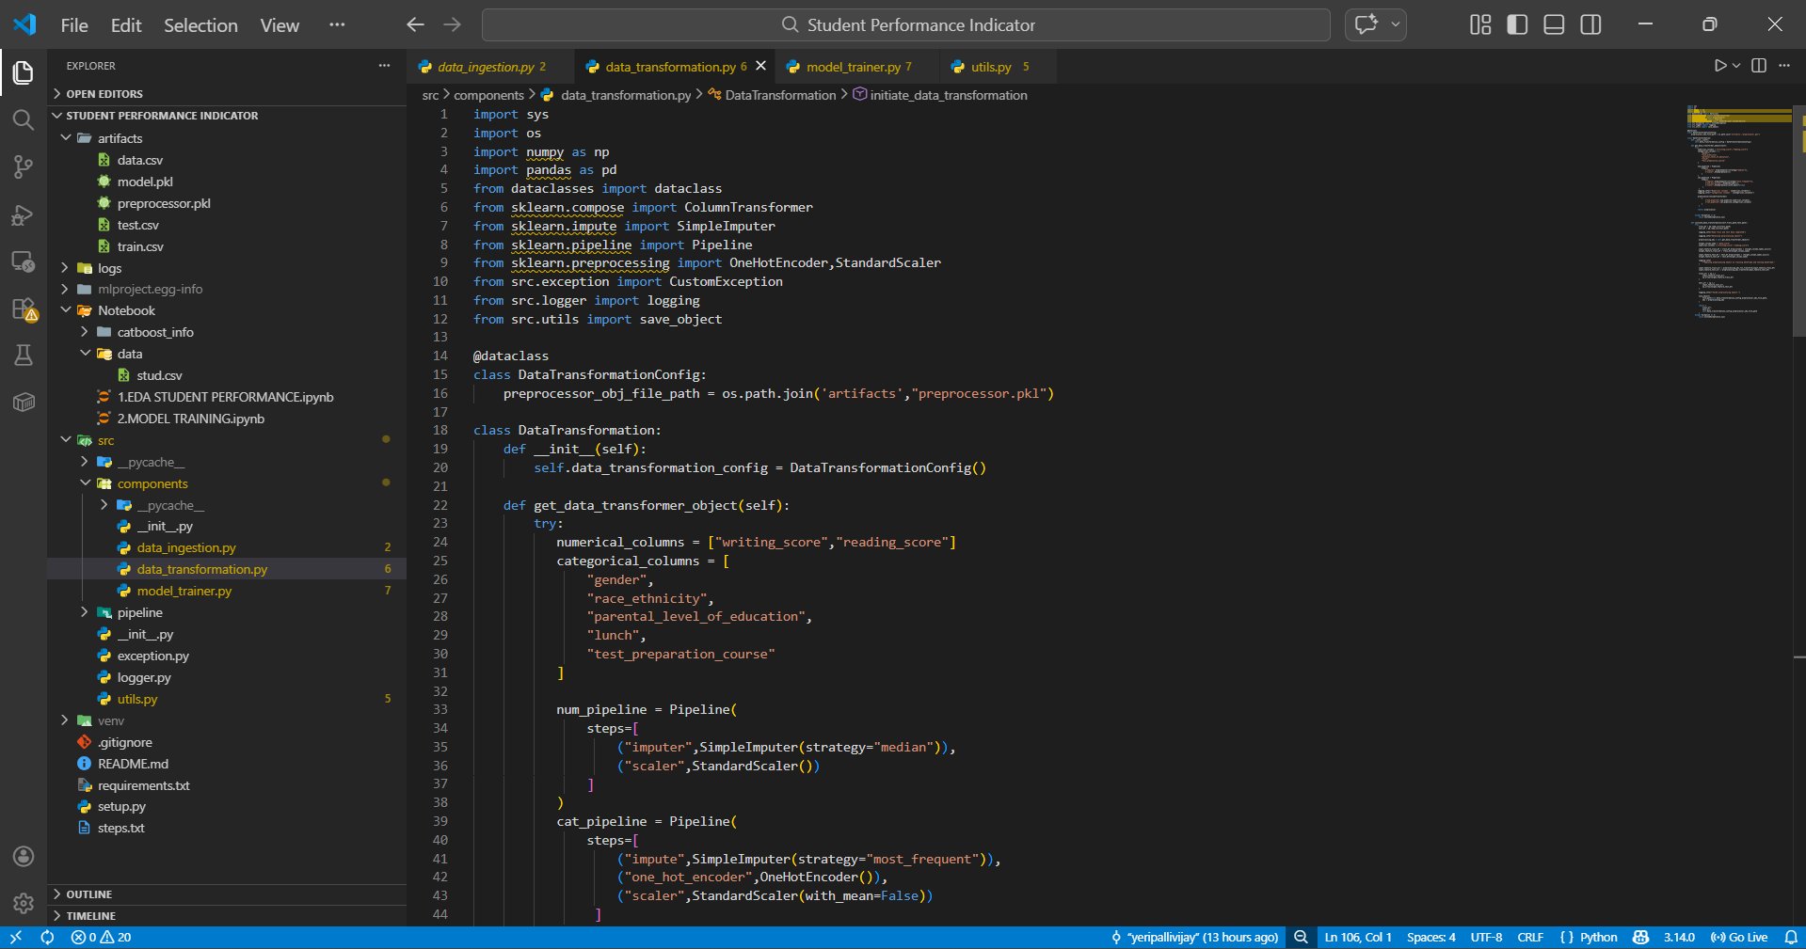Click Go Live in status bar
This screenshot has height=949, width=1806.
pyautogui.click(x=1739, y=937)
